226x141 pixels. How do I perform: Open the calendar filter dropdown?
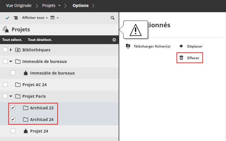click(x=55, y=18)
